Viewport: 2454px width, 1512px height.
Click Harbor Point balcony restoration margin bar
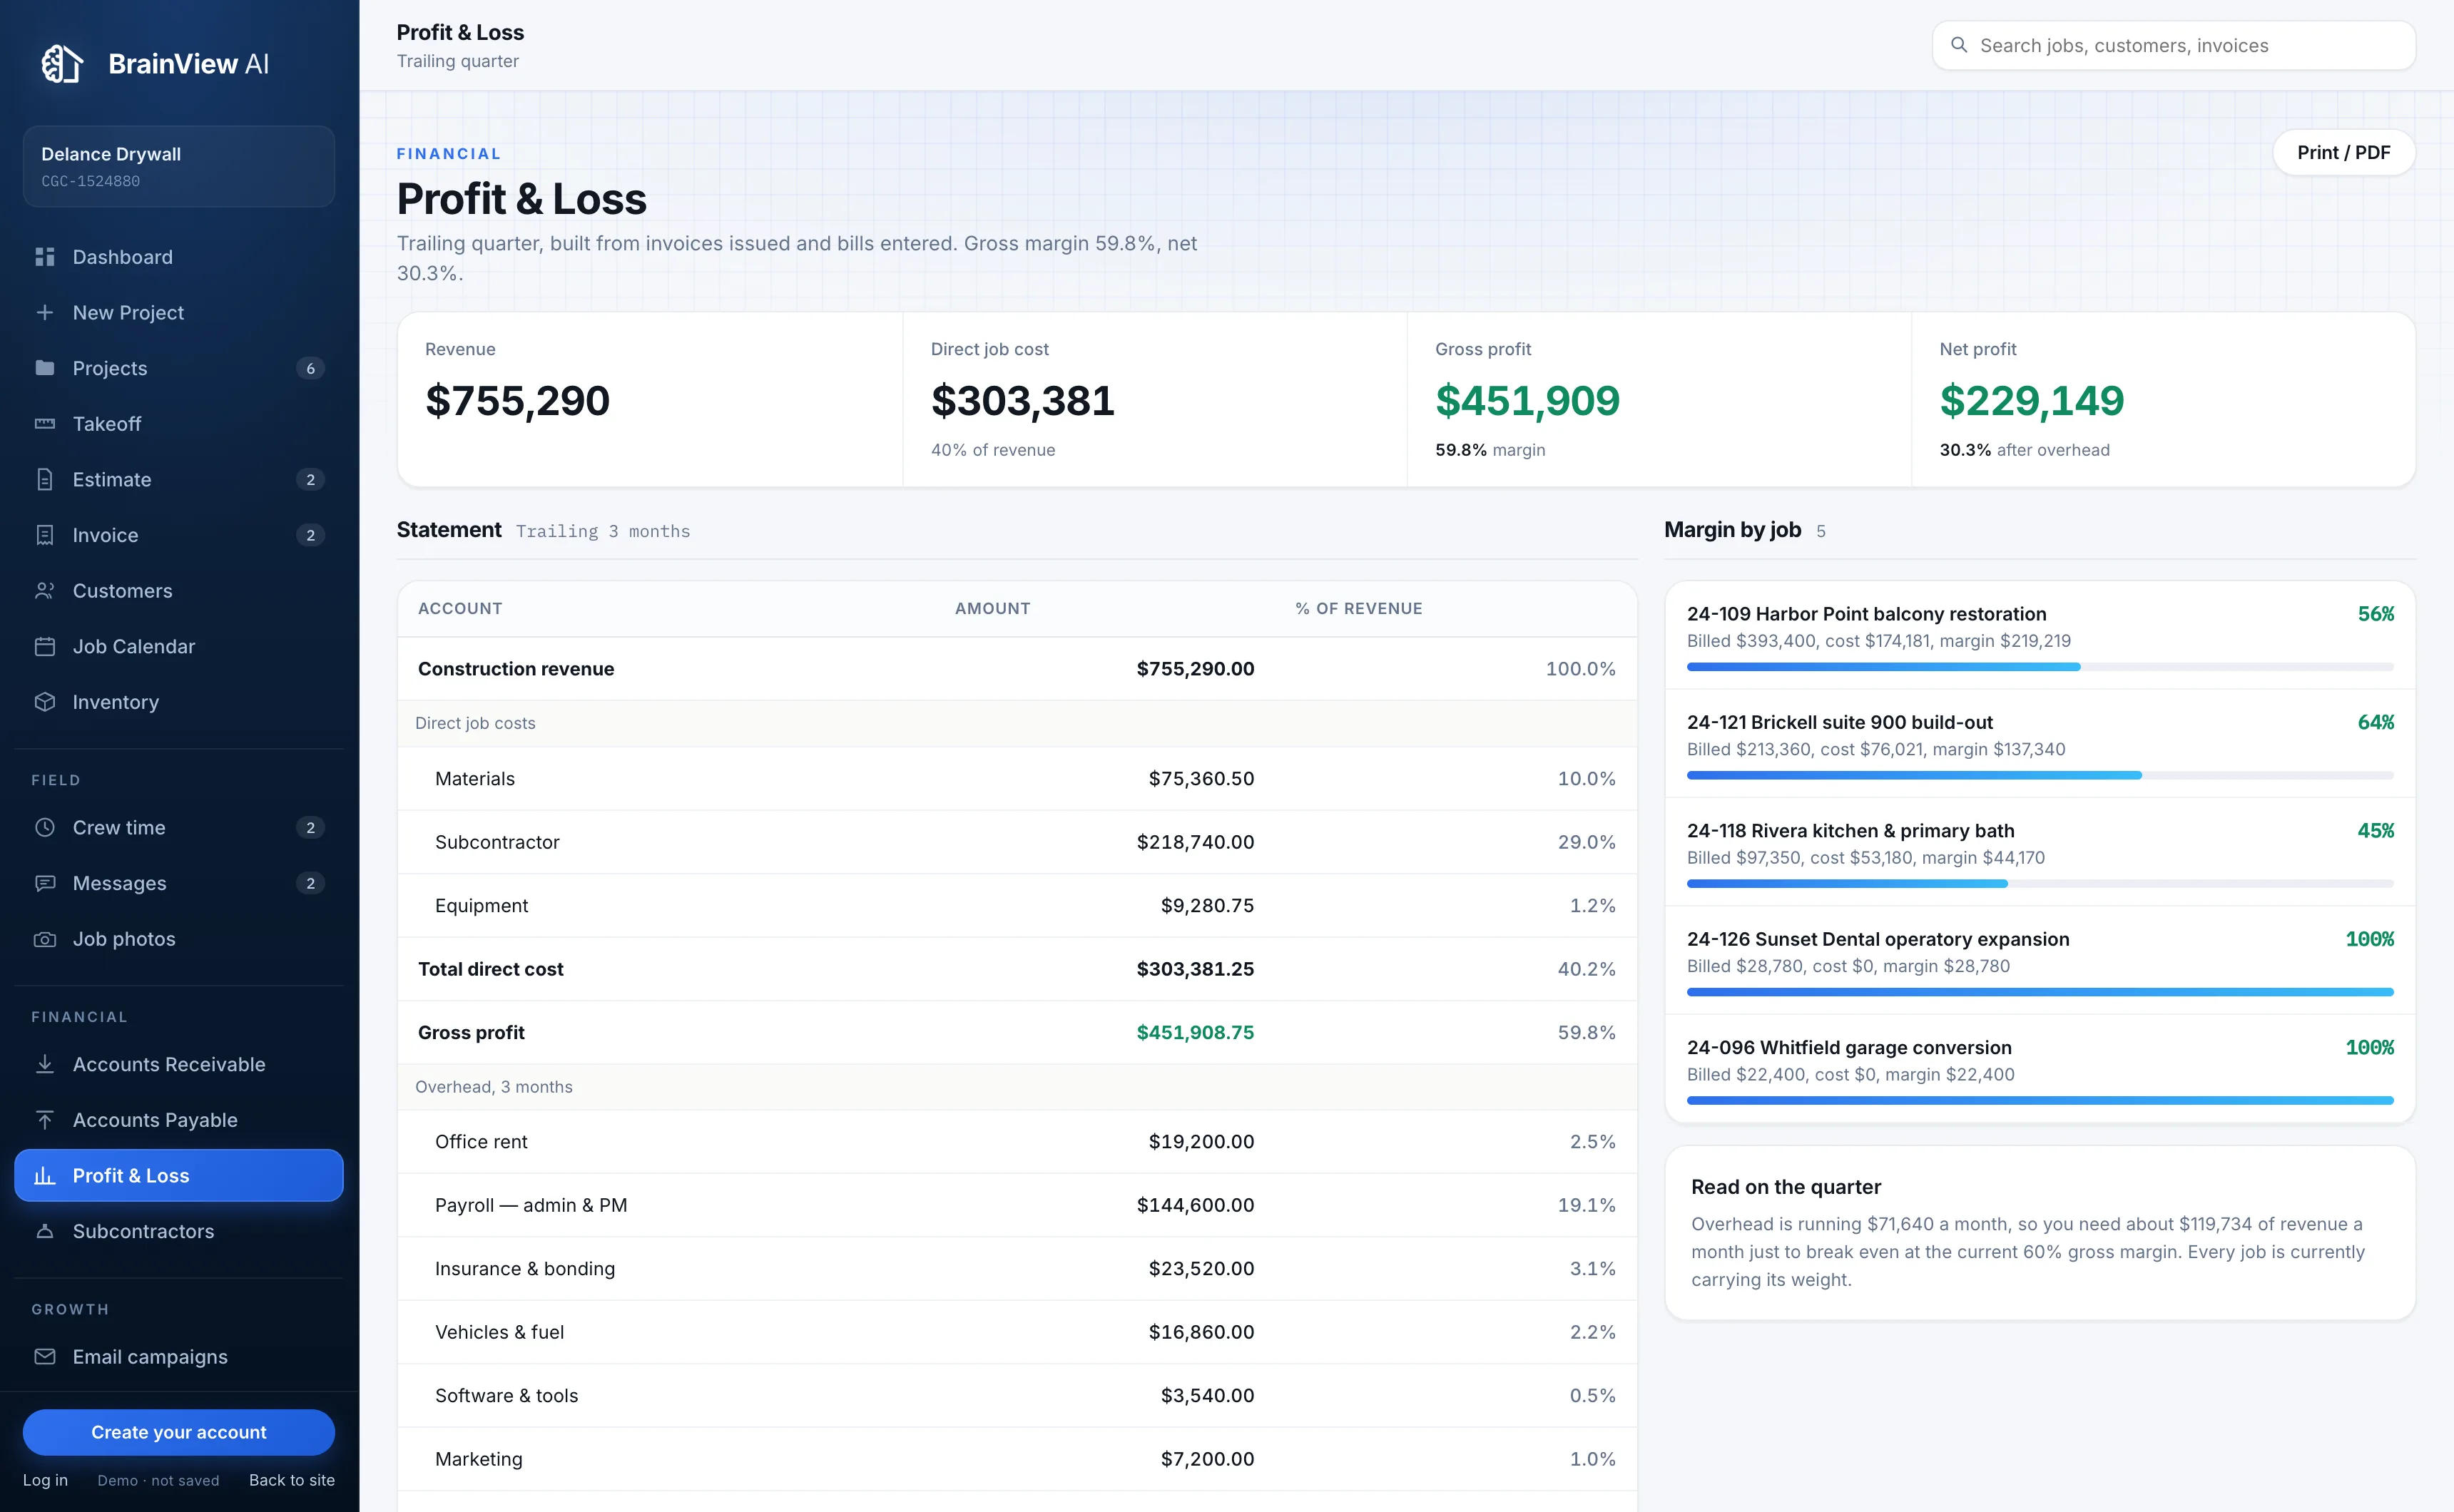[x=2040, y=667]
